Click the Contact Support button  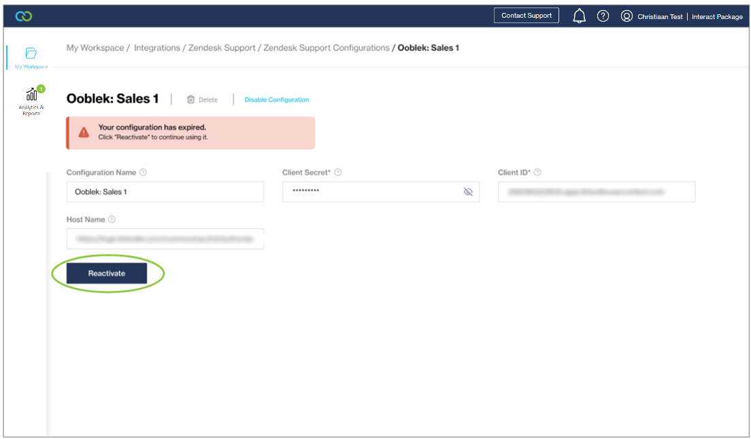(x=527, y=16)
